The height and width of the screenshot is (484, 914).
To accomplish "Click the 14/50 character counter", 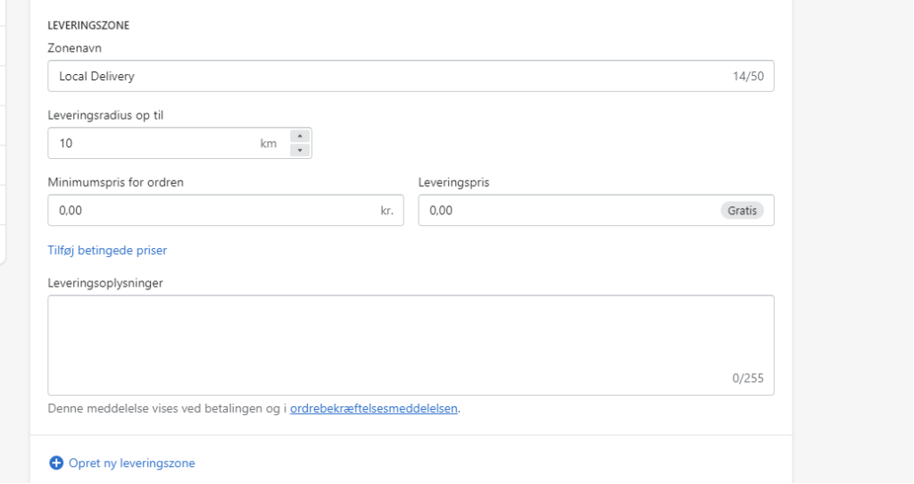I will pos(748,76).
